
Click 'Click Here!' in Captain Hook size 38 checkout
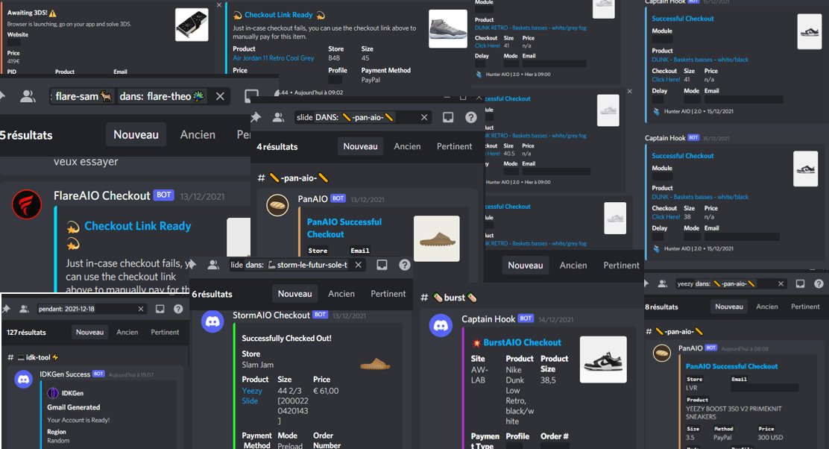pyautogui.click(x=666, y=217)
